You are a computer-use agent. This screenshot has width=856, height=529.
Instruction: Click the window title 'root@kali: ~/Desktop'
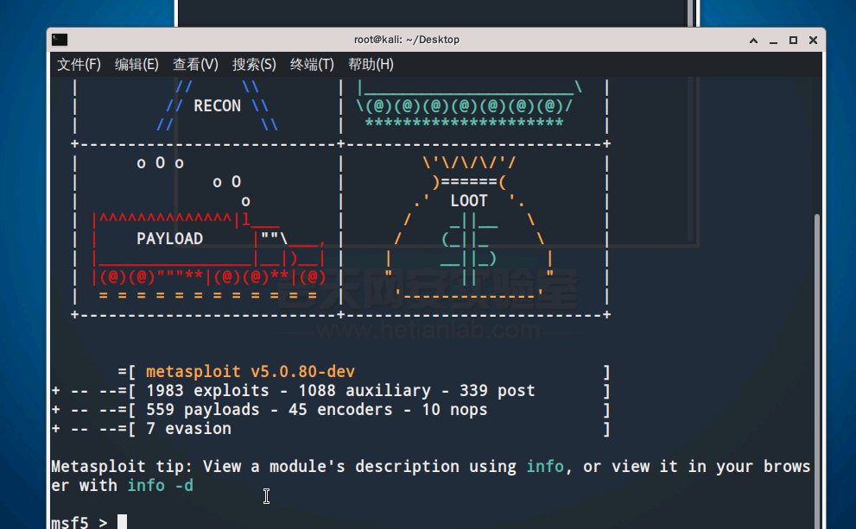pos(407,40)
